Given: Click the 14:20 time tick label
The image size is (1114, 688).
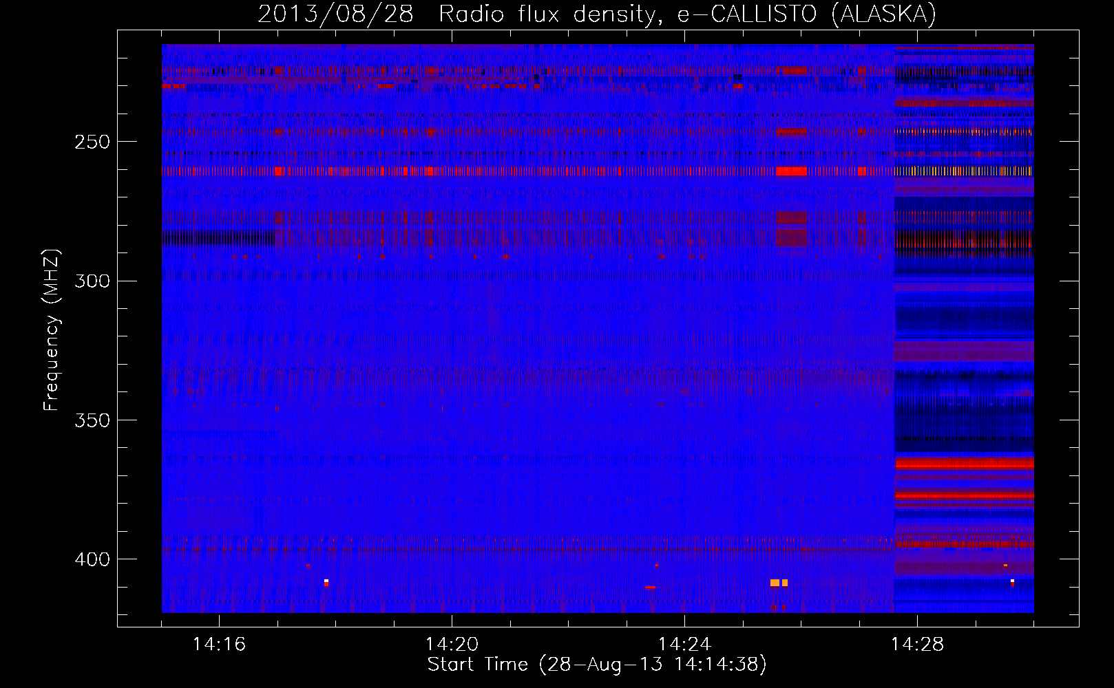Looking at the screenshot, I should point(452,645).
